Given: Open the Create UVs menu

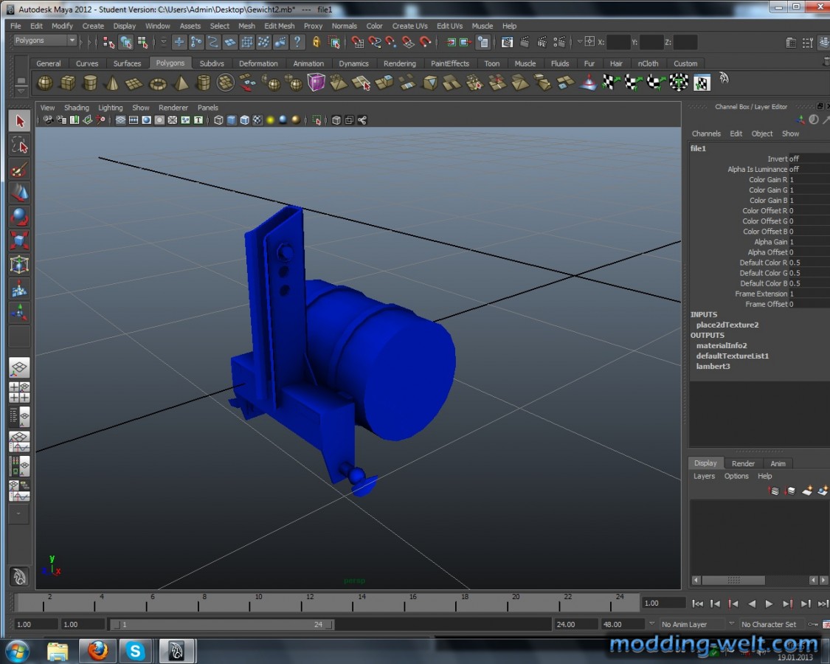Looking at the screenshot, I should click(x=409, y=25).
